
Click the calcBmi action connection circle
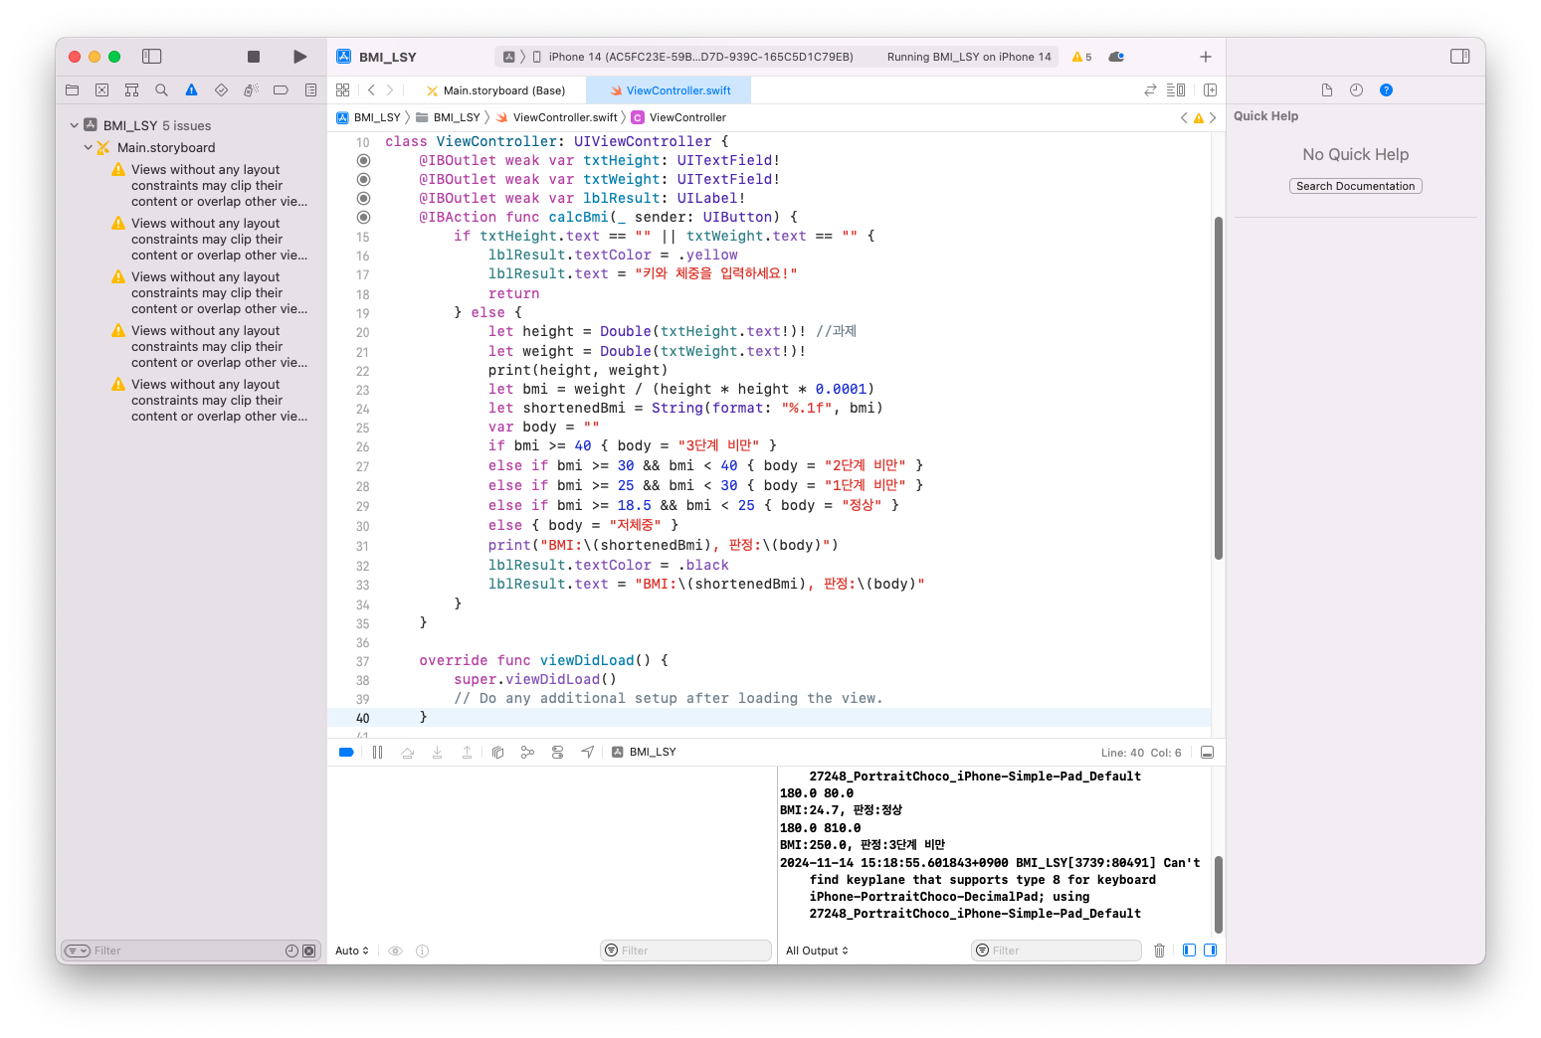click(363, 217)
